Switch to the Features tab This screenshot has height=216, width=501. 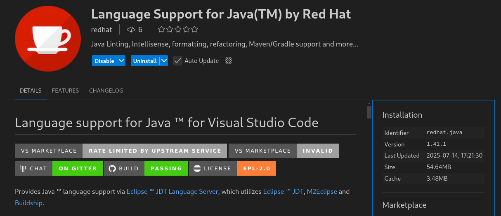65,91
